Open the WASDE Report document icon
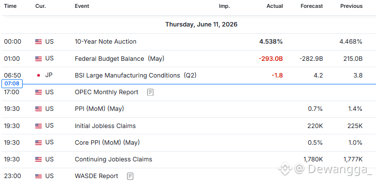 pyautogui.click(x=130, y=176)
